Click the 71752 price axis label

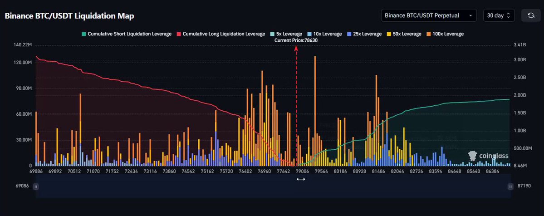(x=112, y=172)
